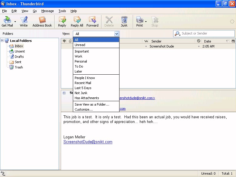Click the Delete toolbar icon
The image size is (236, 177).
(109, 22)
